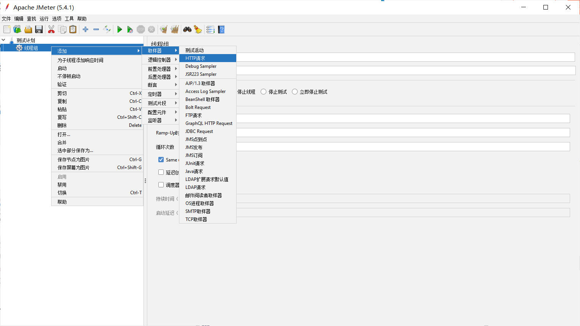Select 线程组 in the test tree
Screen dimensions: 580x326
tap(31, 48)
